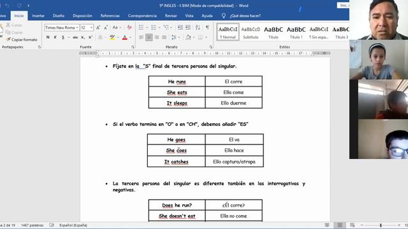
Task: Open the change case Aa dropdown
Action: coord(116,27)
